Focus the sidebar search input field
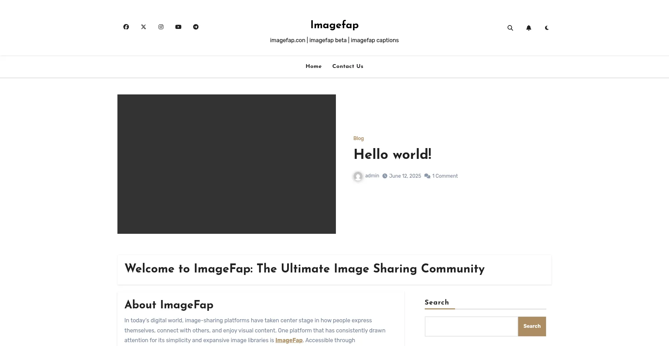Image resolution: width=669 pixels, height=346 pixels. pyautogui.click(x=471, y=326)
